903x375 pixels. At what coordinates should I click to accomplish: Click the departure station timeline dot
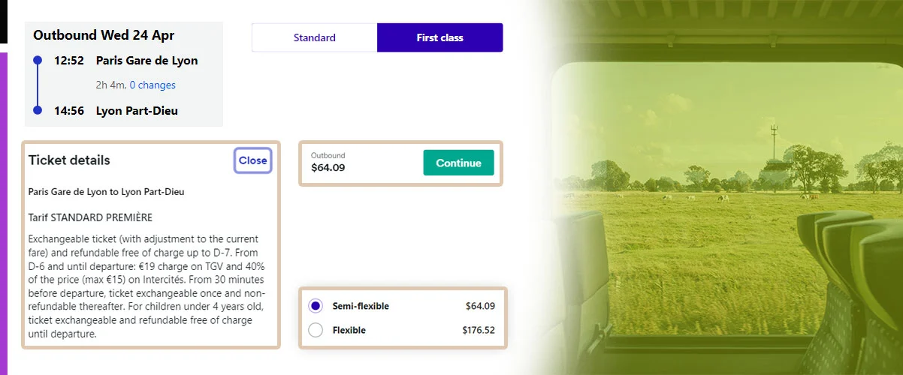point(38,61)
